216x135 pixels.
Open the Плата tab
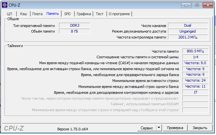point(38,14)
